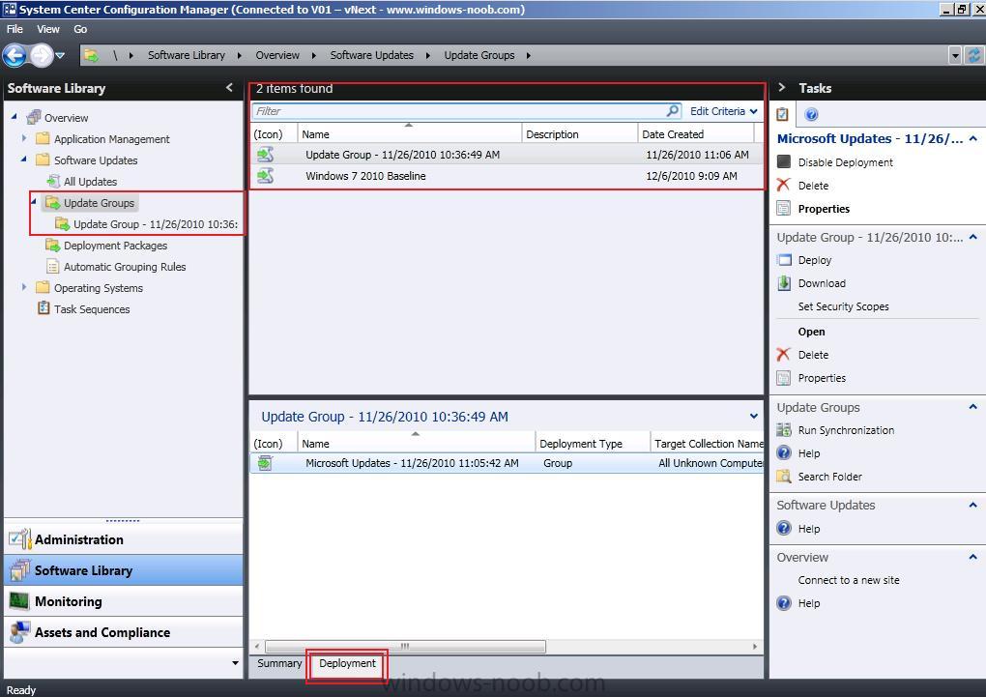Select the Software Library workspace
The height and width of the screenshot is (697, 986).
tap(124, 570)
